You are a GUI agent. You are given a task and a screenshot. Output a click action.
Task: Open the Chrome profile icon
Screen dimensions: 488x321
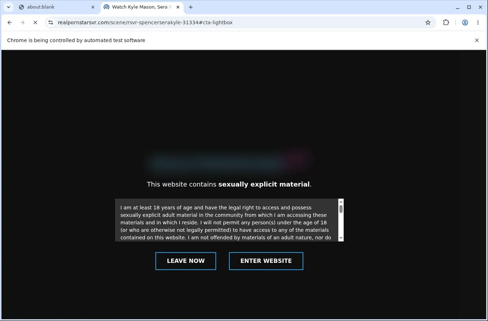(x=465, y=23)
